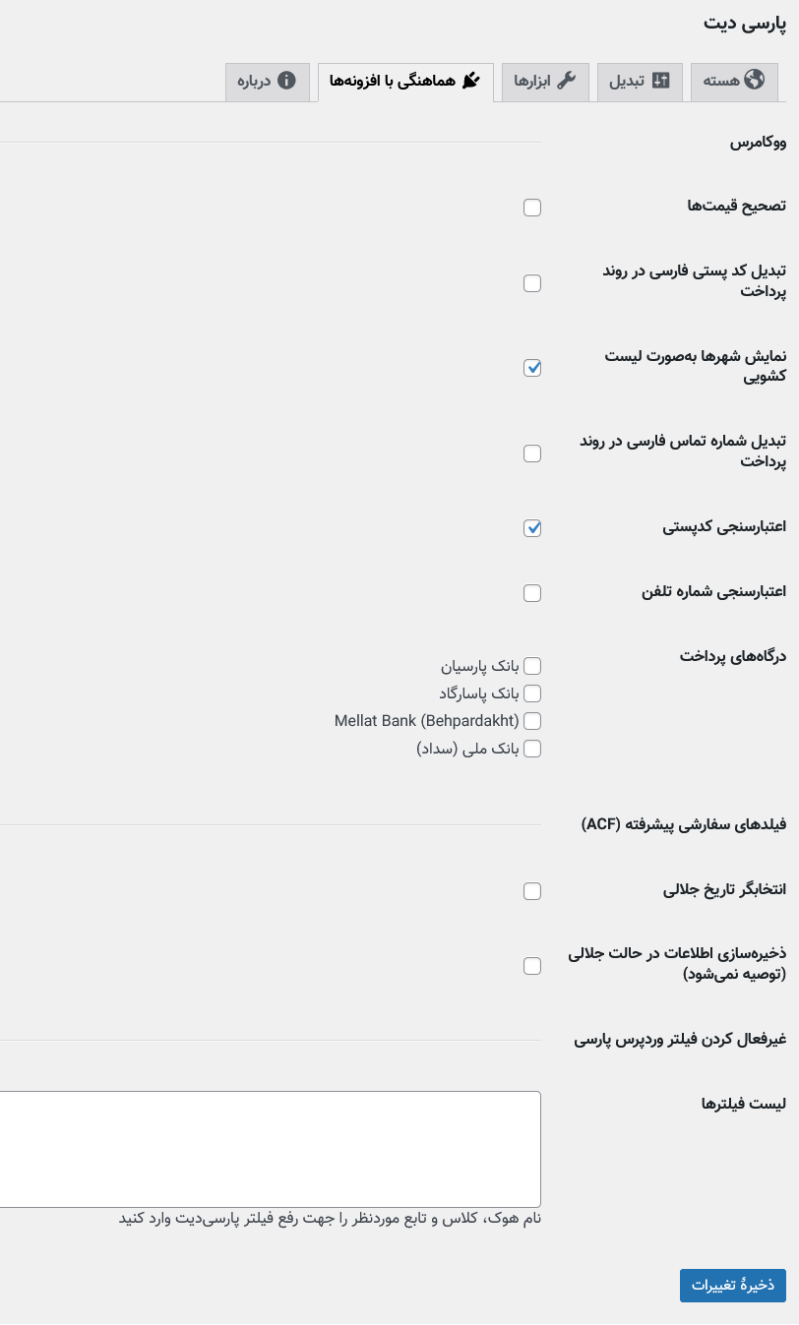Tick تبدیل کد پستی فارسی checkbox
The image size is (799, 1325).
click(x=532, y=283)
